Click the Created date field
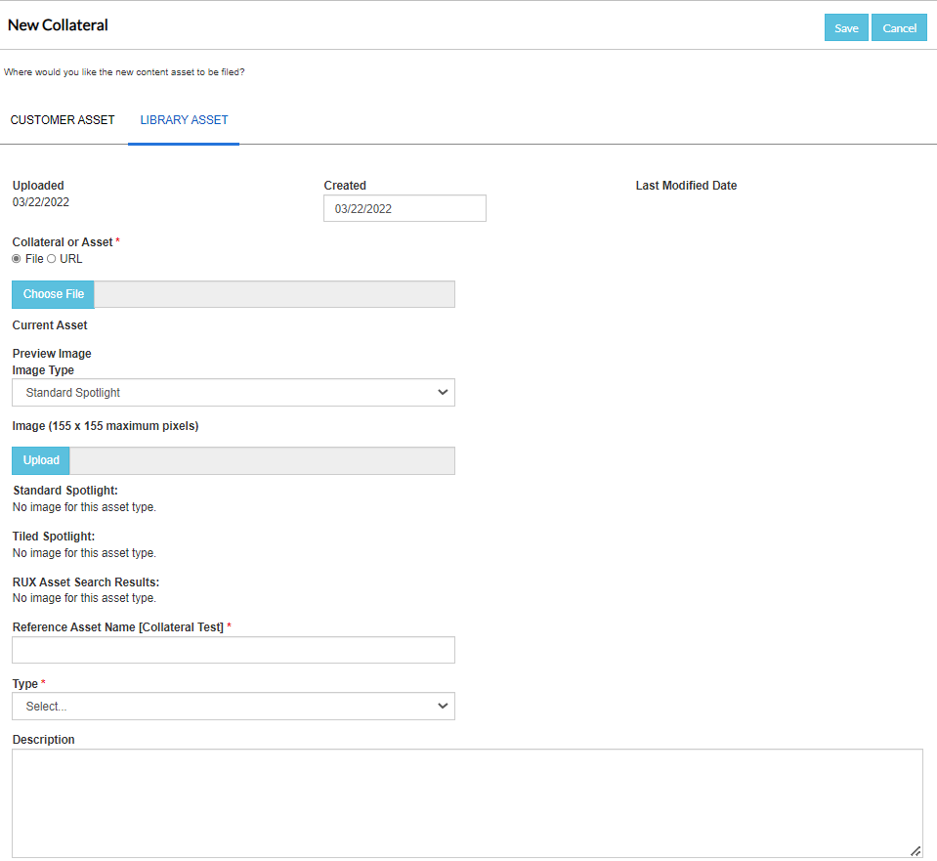 (405, 208)
